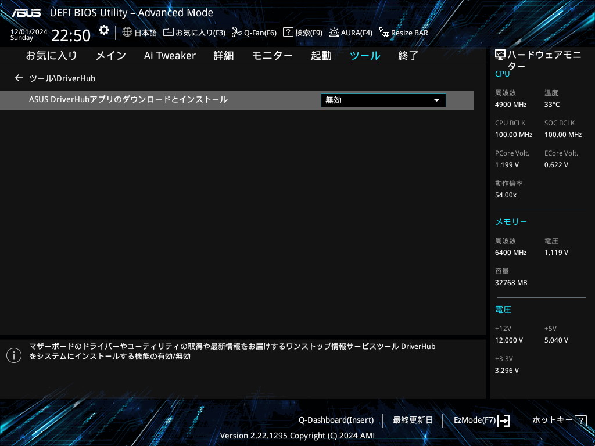The width and height of the screenshot is (595, 446).
Task: Click the Resize BAR label
Action: click(x=410, y=33)
